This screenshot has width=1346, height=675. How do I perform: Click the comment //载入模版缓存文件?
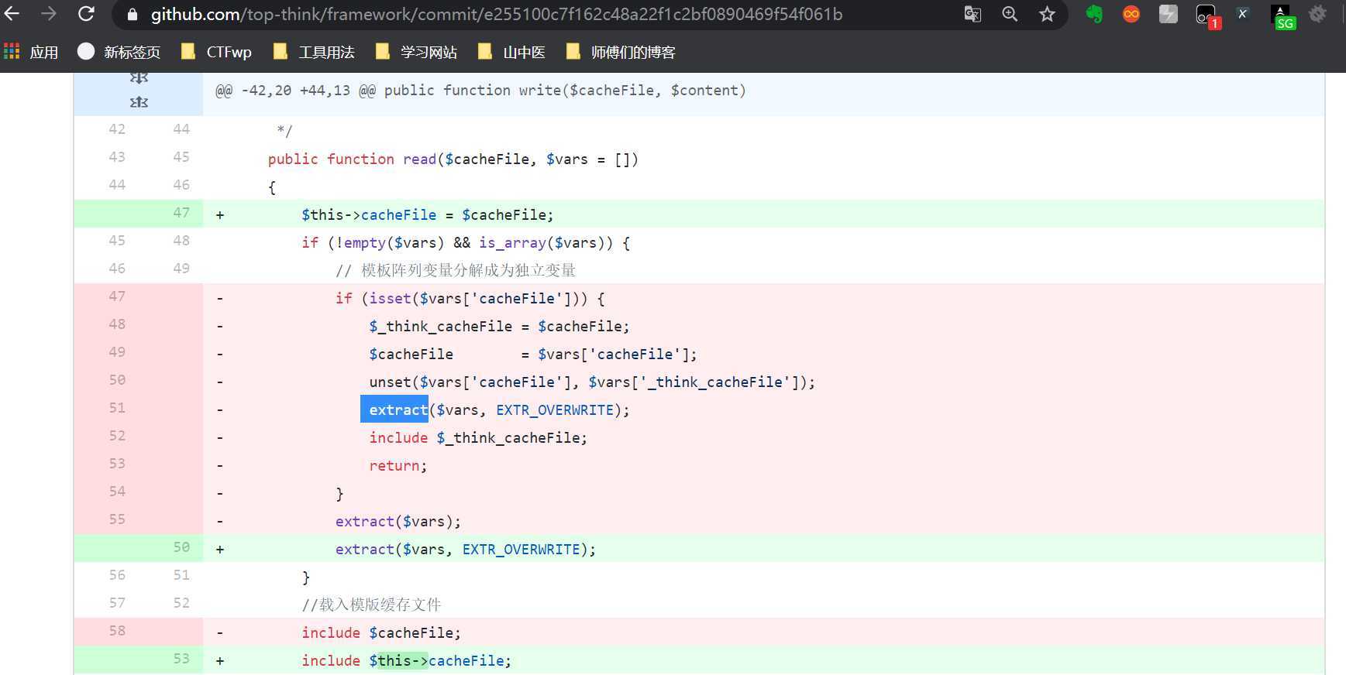(371, 605)
